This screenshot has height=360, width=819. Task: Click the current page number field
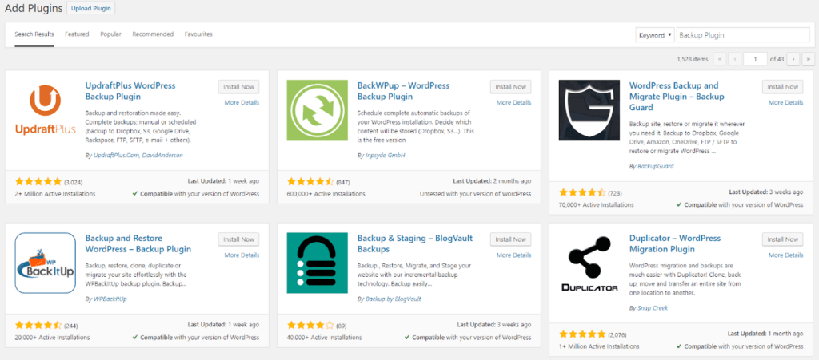pos(755,59)
